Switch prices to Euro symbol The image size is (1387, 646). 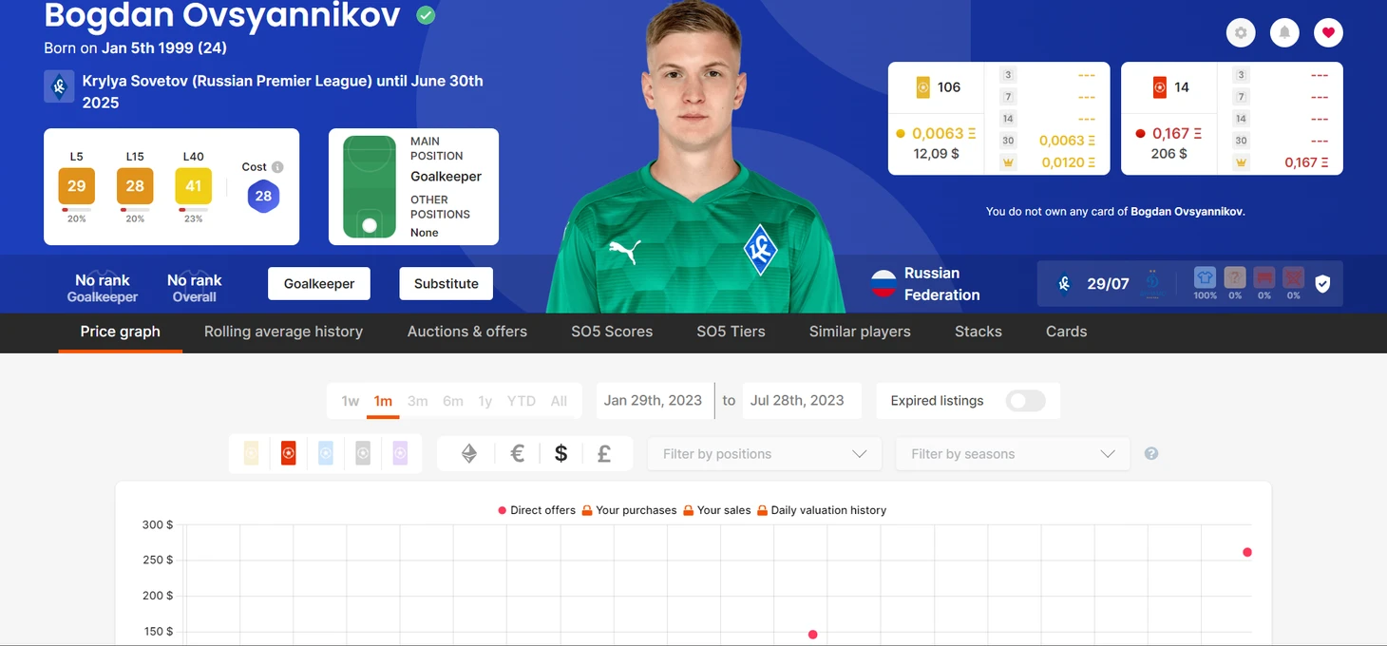pos(517,454)
